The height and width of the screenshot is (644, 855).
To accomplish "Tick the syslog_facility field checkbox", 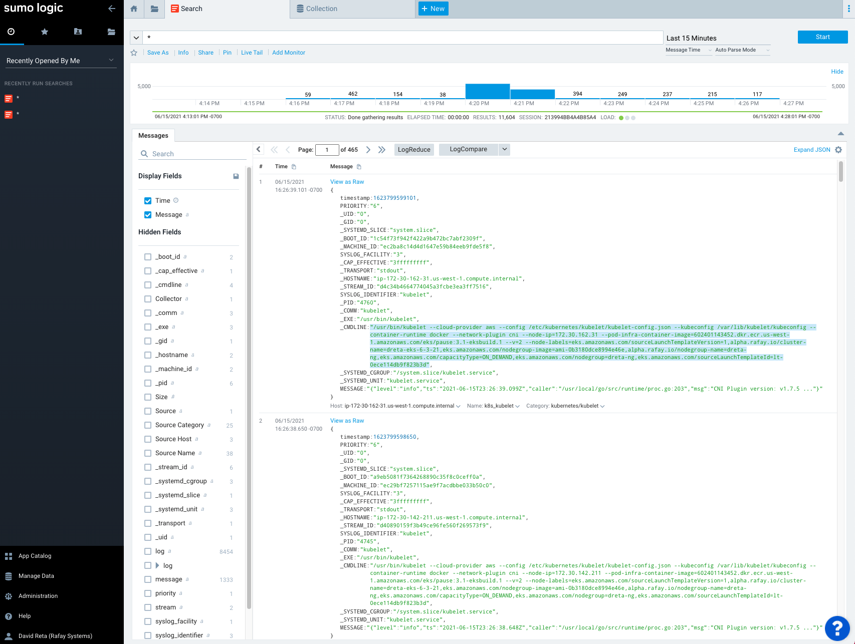I will (x=148, y=621).
